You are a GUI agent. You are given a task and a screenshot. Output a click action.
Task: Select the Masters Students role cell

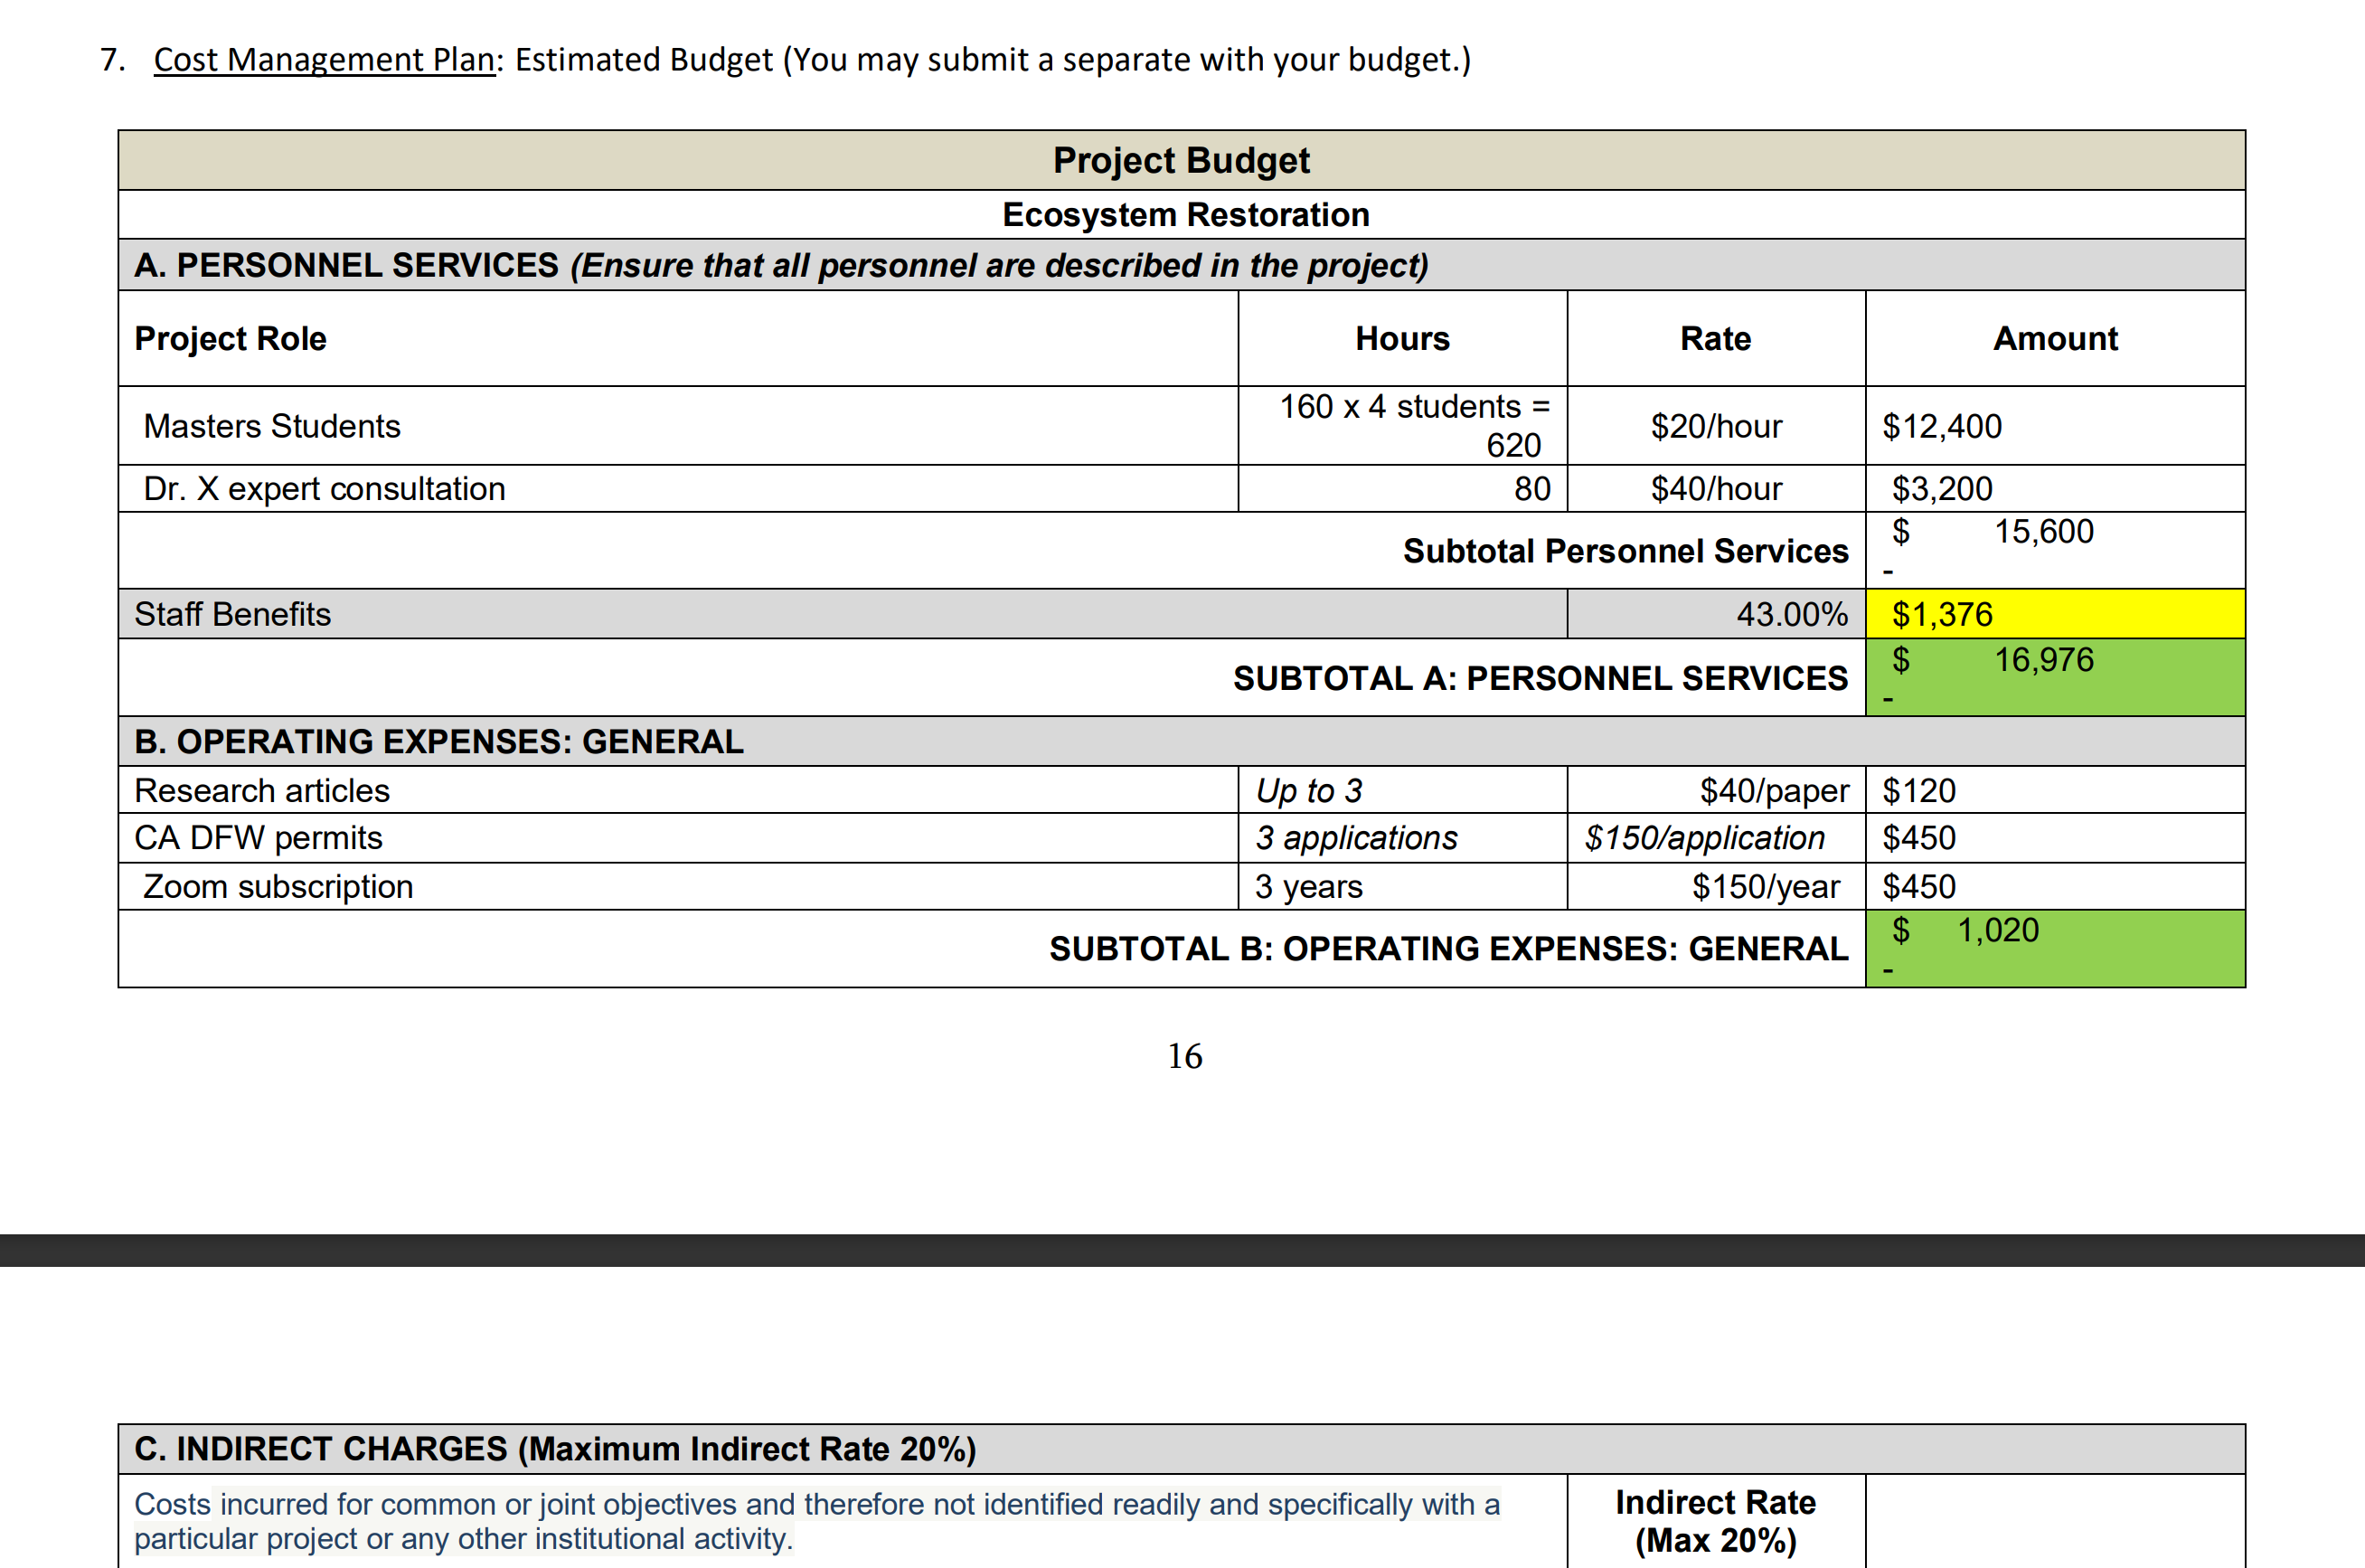coord(272,426)
